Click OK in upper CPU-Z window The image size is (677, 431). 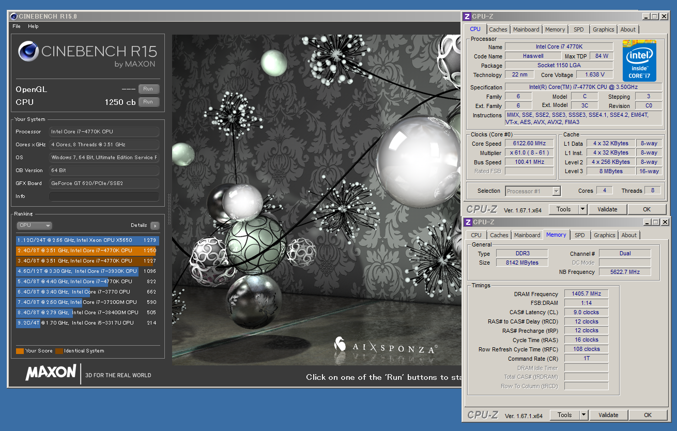[x=647, y=209]
